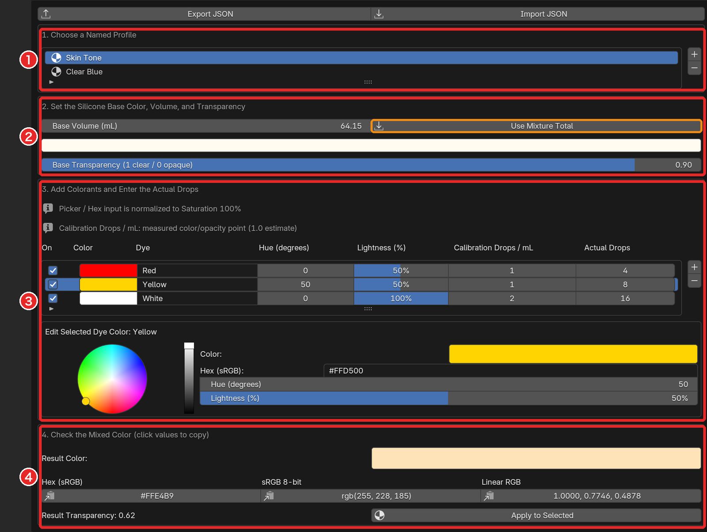Click info icon beside Calibration Drops note
This screenshot has width=707, height=532.
click(48, 228)
